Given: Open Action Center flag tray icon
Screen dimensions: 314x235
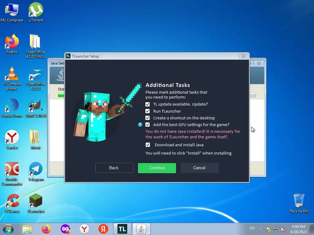Looking at the screenshot, I should [268, 229].
